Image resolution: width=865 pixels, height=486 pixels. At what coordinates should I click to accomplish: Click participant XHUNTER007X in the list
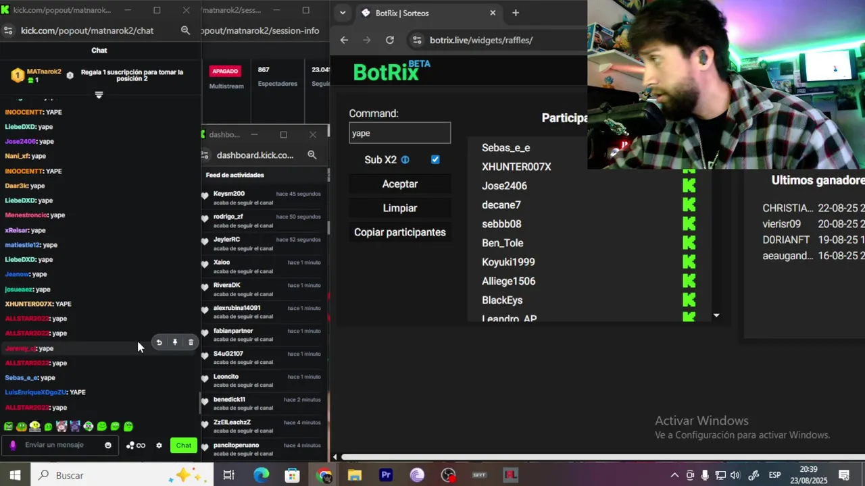(516, 167)
